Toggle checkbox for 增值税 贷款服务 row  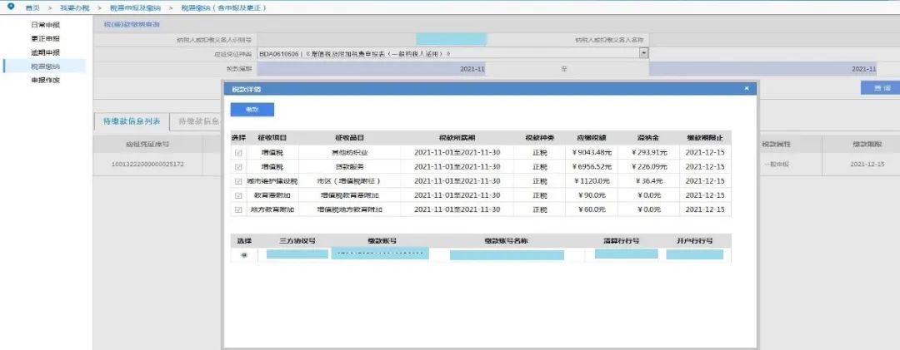tap(239, 167)
